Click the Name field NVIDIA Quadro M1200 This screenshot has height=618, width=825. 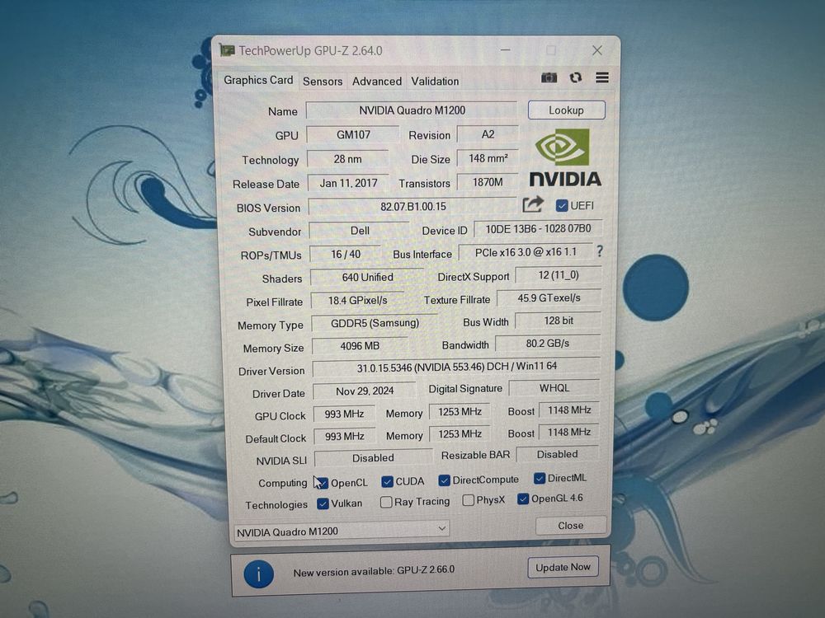412,110
